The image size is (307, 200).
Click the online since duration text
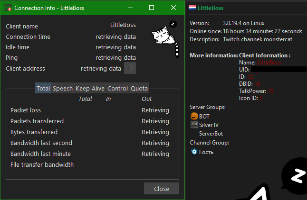click(x=262, y=31)
